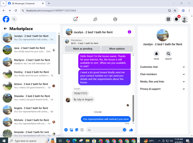
Task: Install app icon in address bar
Action: coord(169,10)
